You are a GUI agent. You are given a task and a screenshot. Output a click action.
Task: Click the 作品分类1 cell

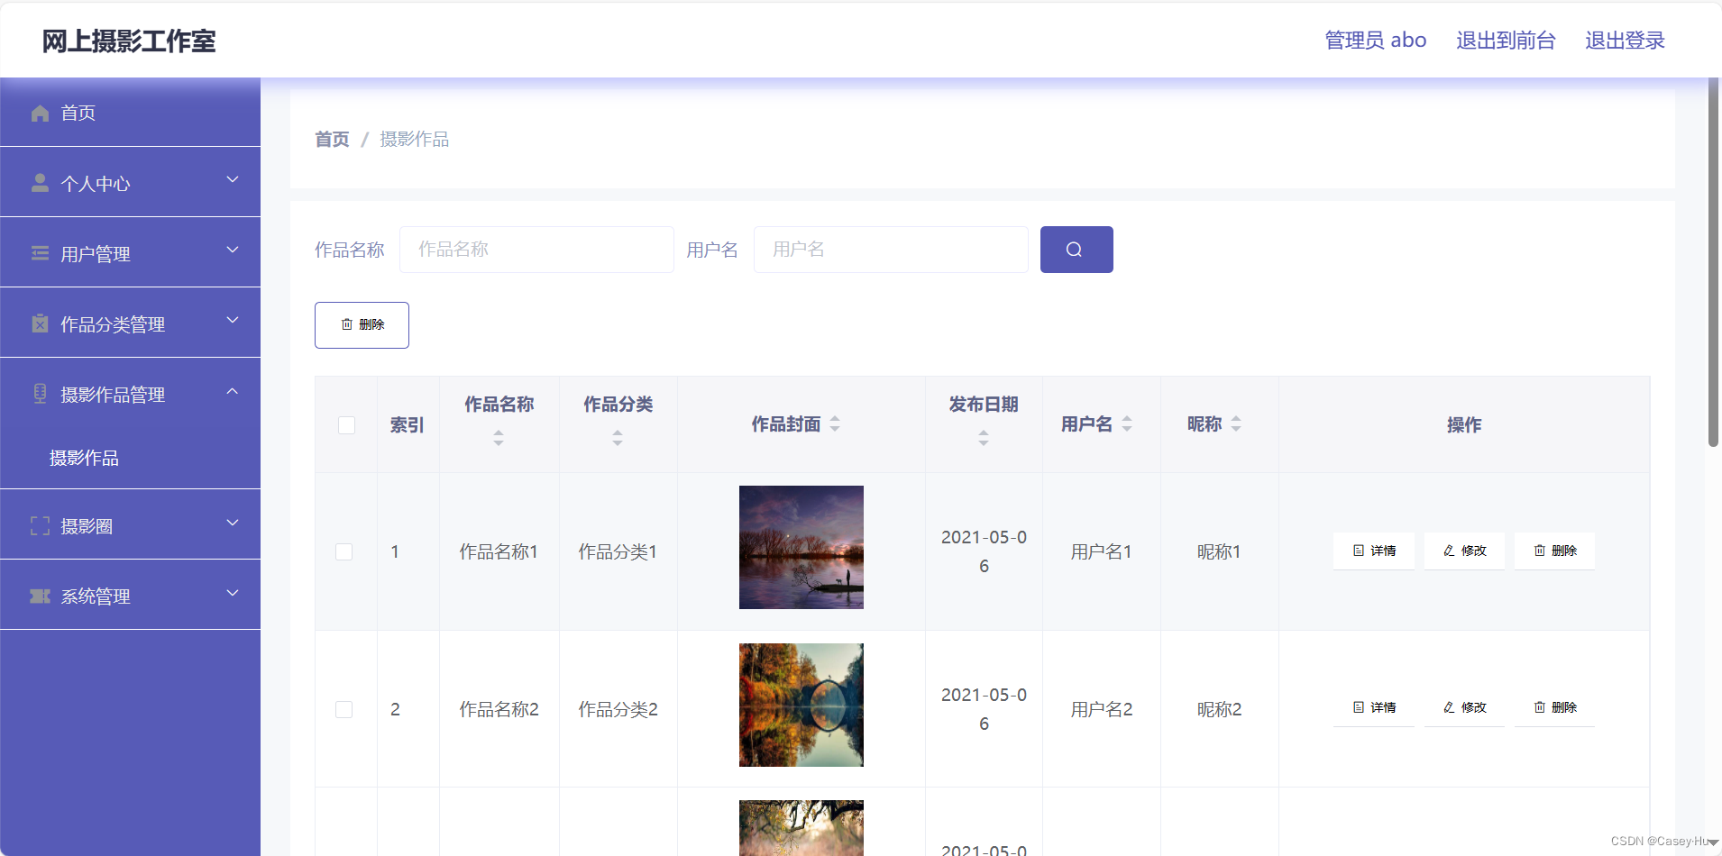pos(618,551)
